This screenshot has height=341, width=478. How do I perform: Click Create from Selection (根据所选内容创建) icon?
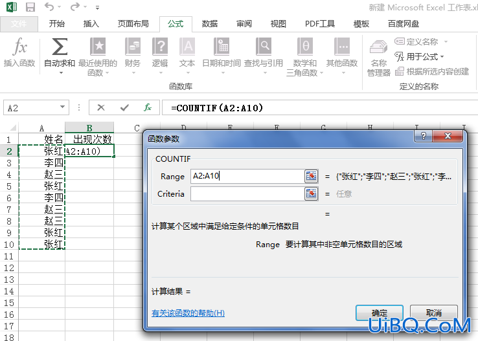[400, 71]
